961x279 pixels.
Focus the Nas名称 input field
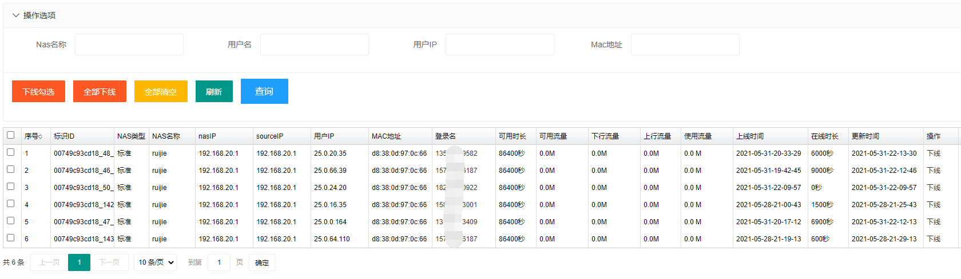pyautogui.click(x=129, y=45)
